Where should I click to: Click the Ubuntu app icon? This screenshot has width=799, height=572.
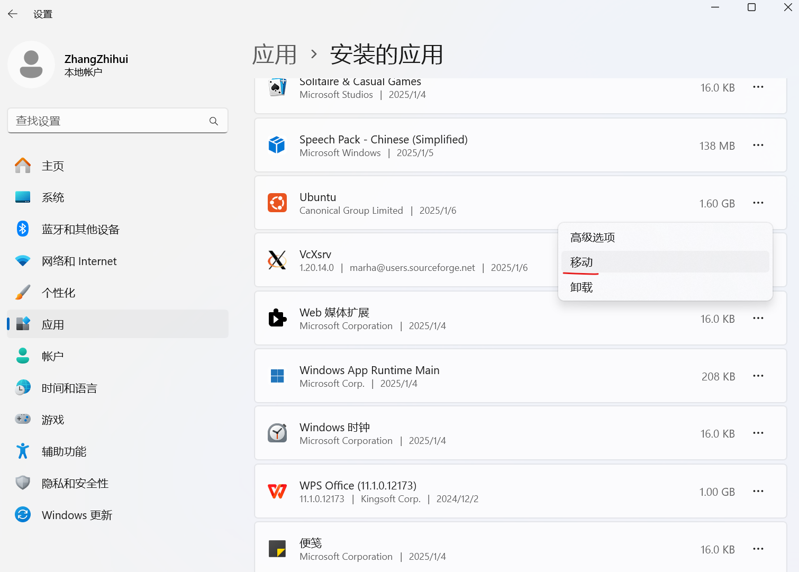click(277, 203)
